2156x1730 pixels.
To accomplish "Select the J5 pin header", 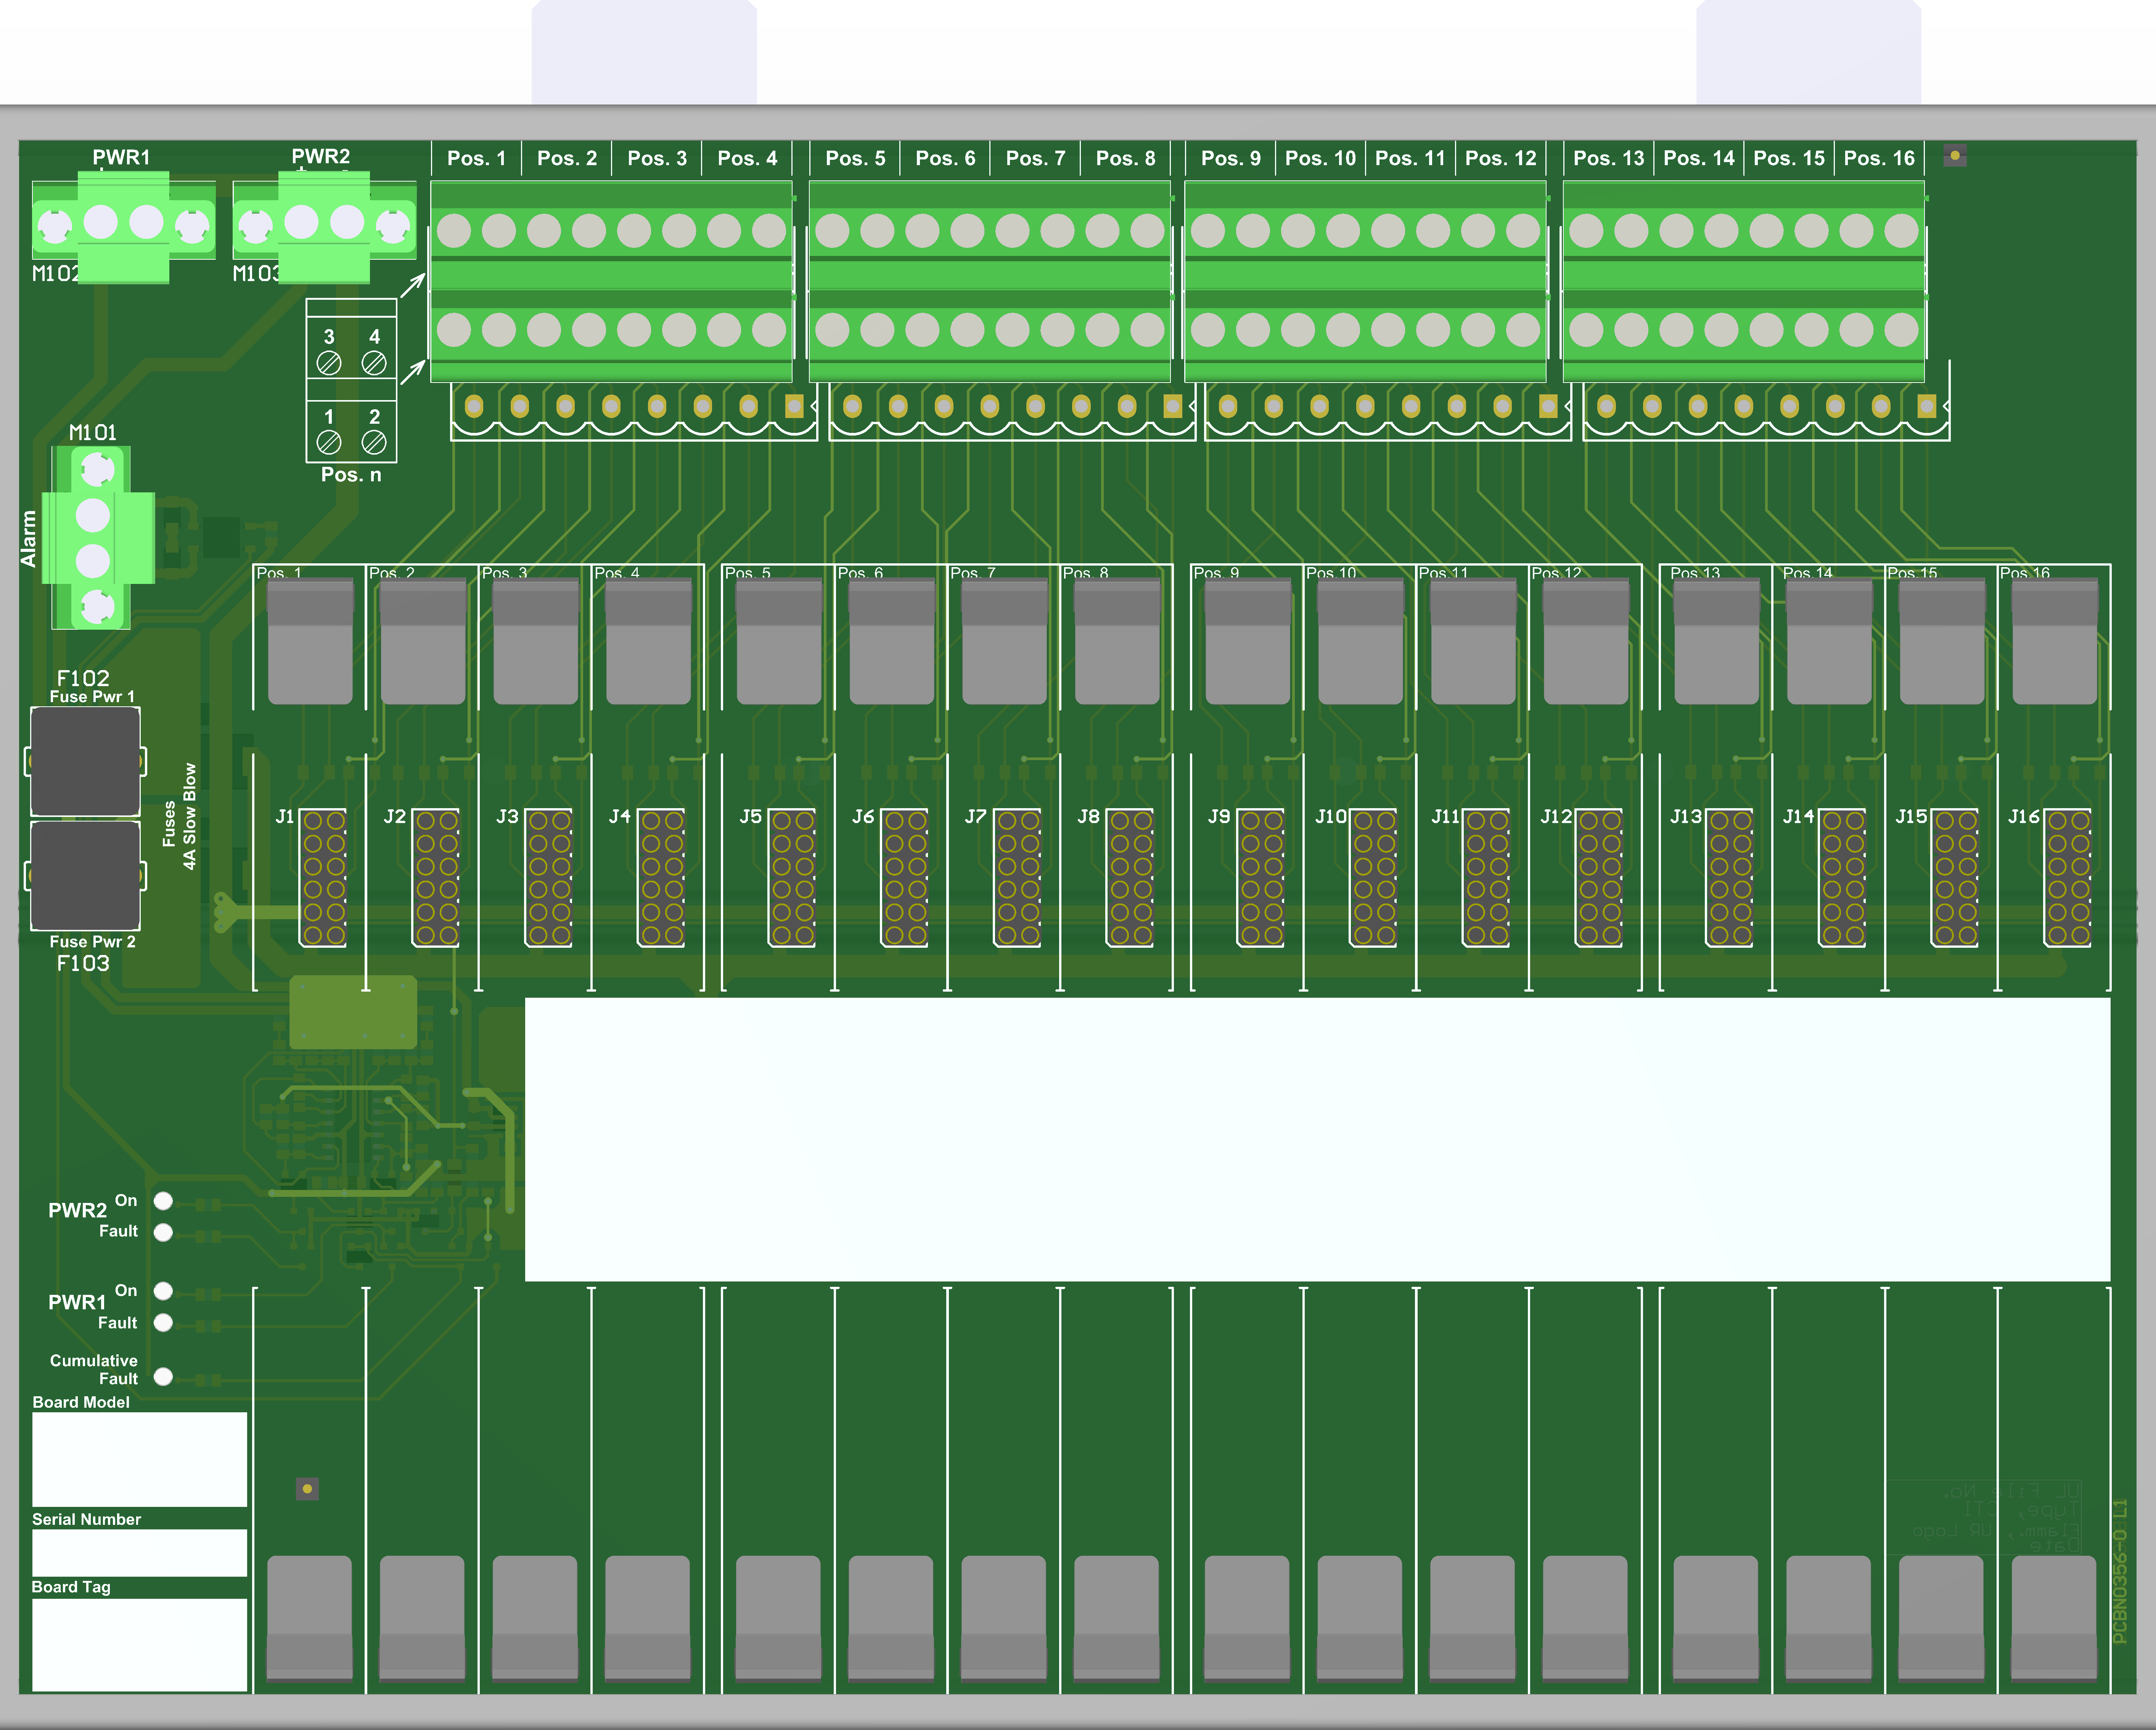I will (793, 878).
